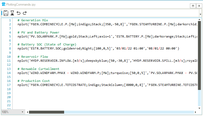Place cursor on the '# Generation Mix' comment
This screenshot has width=203, height=116.
[x=33, y=20]
